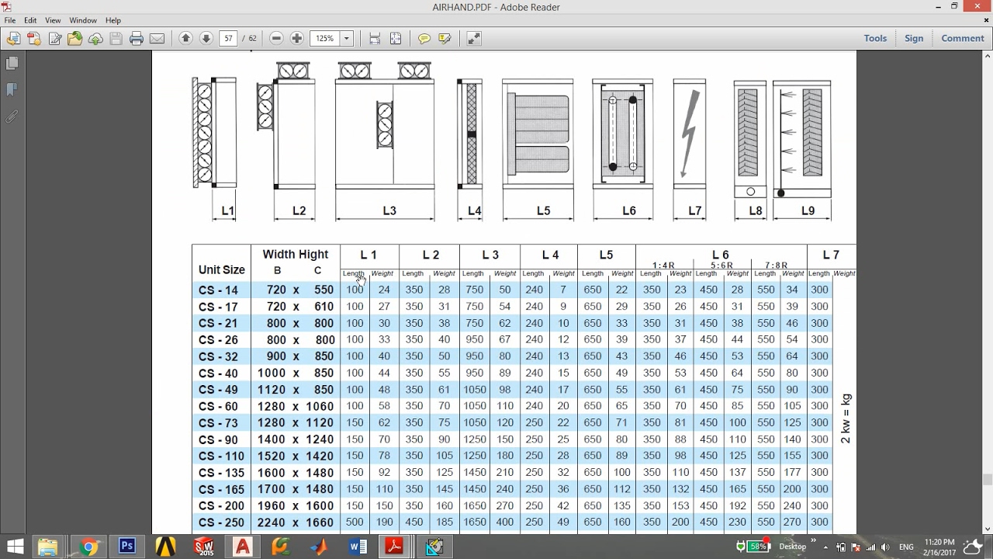Viewport: 993px width, 559px height.
Task: Click the vertical scrollbar thumb
Action: pos(987,479)
